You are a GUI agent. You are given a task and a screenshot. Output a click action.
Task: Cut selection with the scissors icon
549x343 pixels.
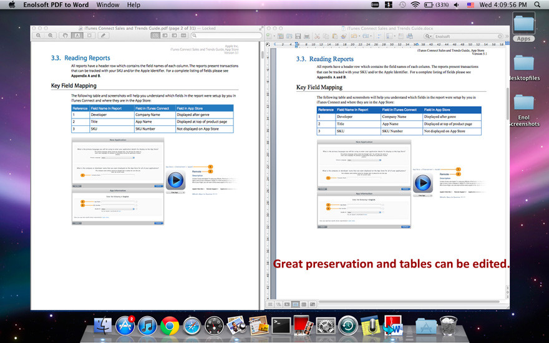click(x=317, y=36)
